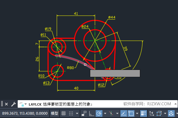Select the ø44 dimension label
The width and height of the screenshot is (178, 118).
click(x=112, y=17)
